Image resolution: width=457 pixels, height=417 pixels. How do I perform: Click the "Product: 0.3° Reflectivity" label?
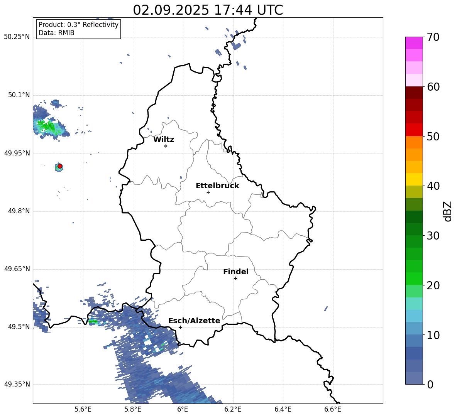[x=78, y=25]
